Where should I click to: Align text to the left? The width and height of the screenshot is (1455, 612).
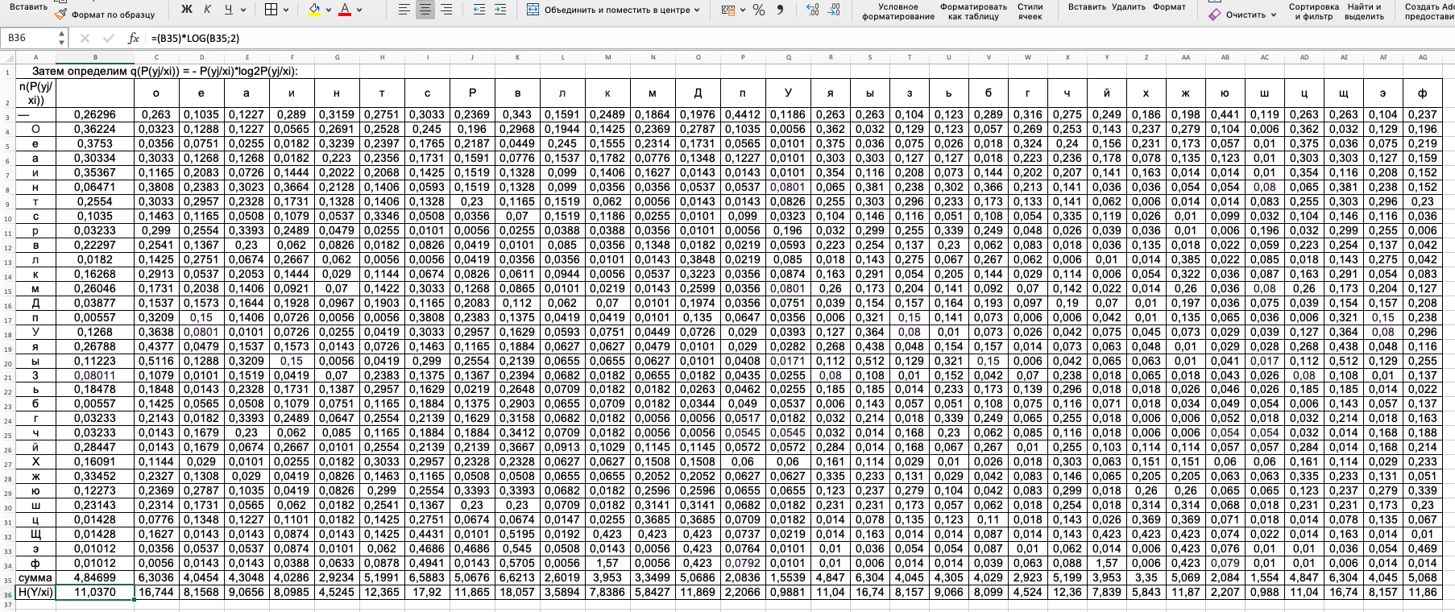tap(404, 10)
